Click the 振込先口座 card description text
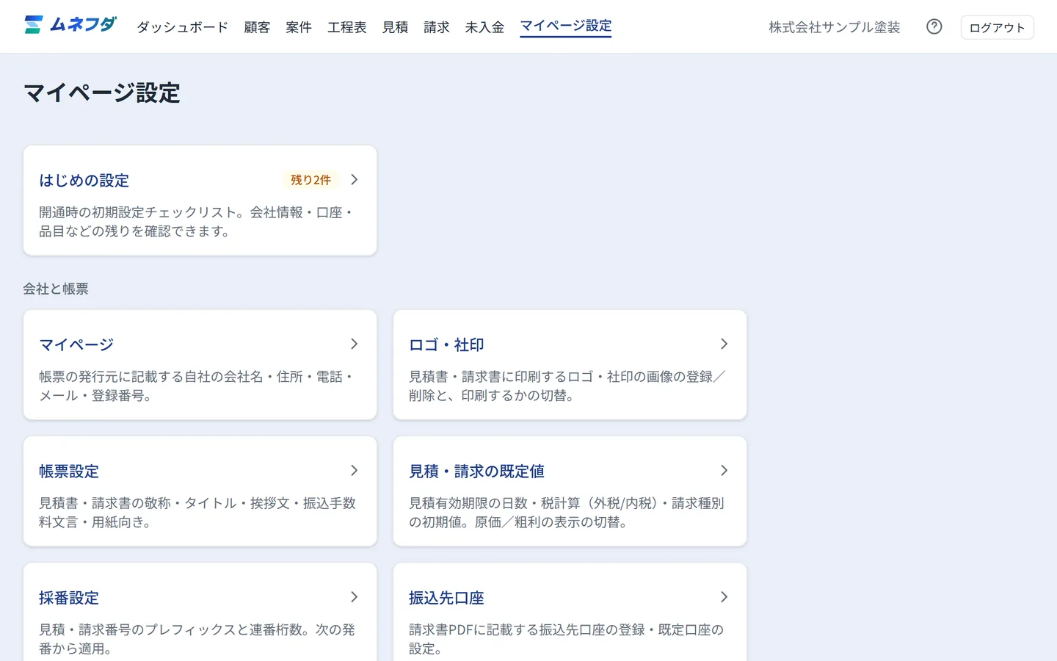This screenshot has height=661, width=1057. click(x=567, y=639)
